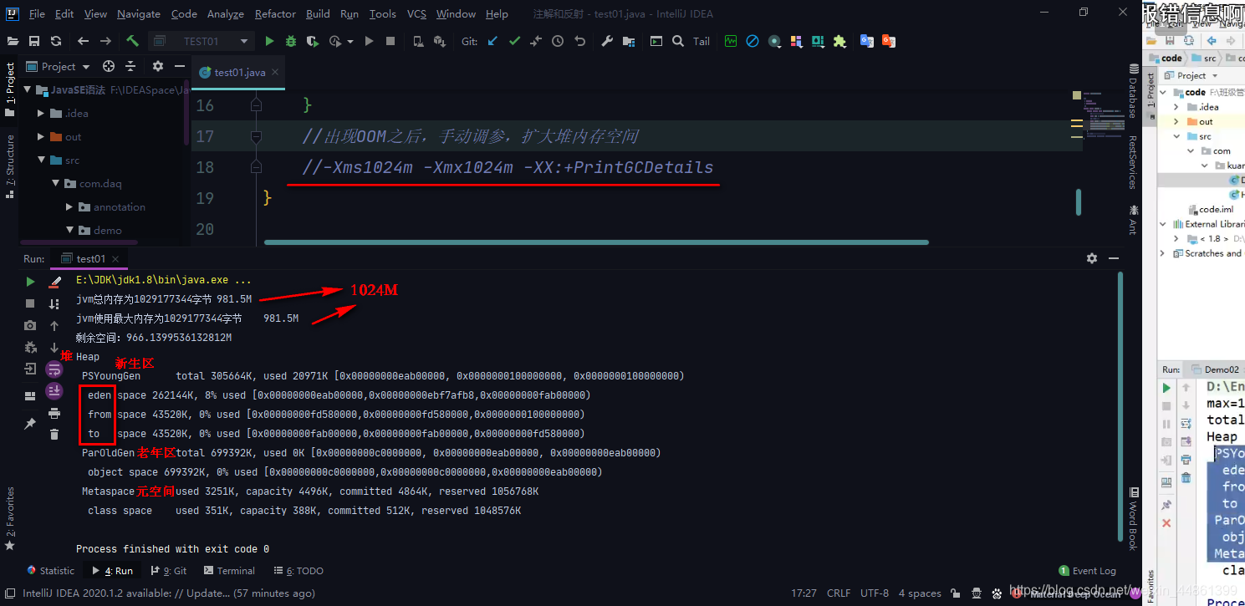Click the green puzzle plugin icon
Screen dimensions: 1245x606
click(x=839, y=41)
